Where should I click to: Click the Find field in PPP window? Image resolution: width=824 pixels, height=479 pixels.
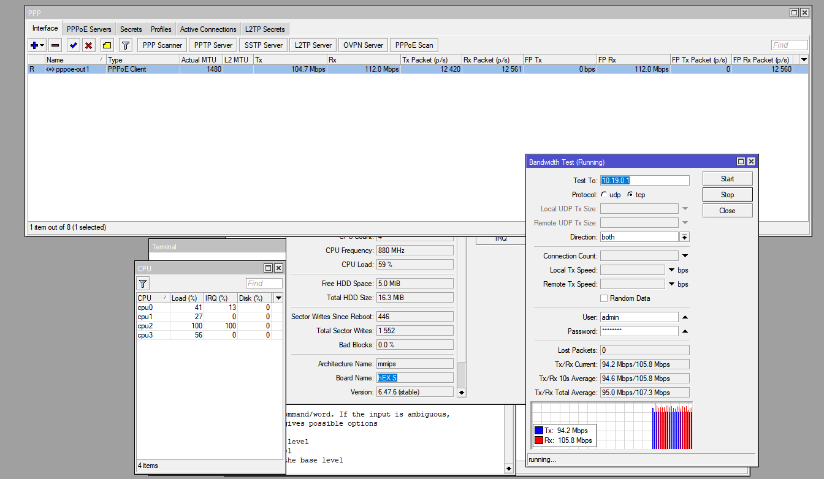pos(790,45)
